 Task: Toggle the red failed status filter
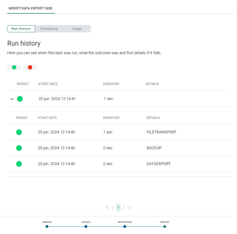(30, 67)
